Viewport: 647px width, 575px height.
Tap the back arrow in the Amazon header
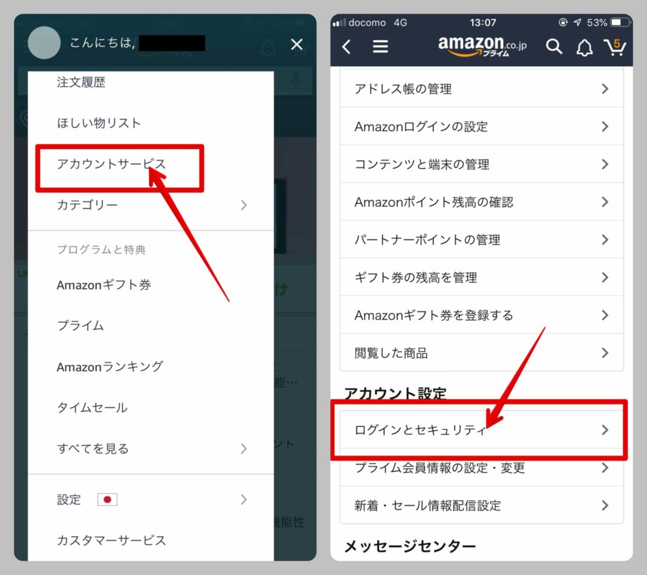pos(347,47)
